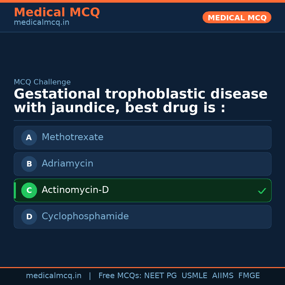Image resolution: width=285 pixels, height=285 pixels.
Task: Pick the Actinomycin-D answer text
Action: point(75,190)
